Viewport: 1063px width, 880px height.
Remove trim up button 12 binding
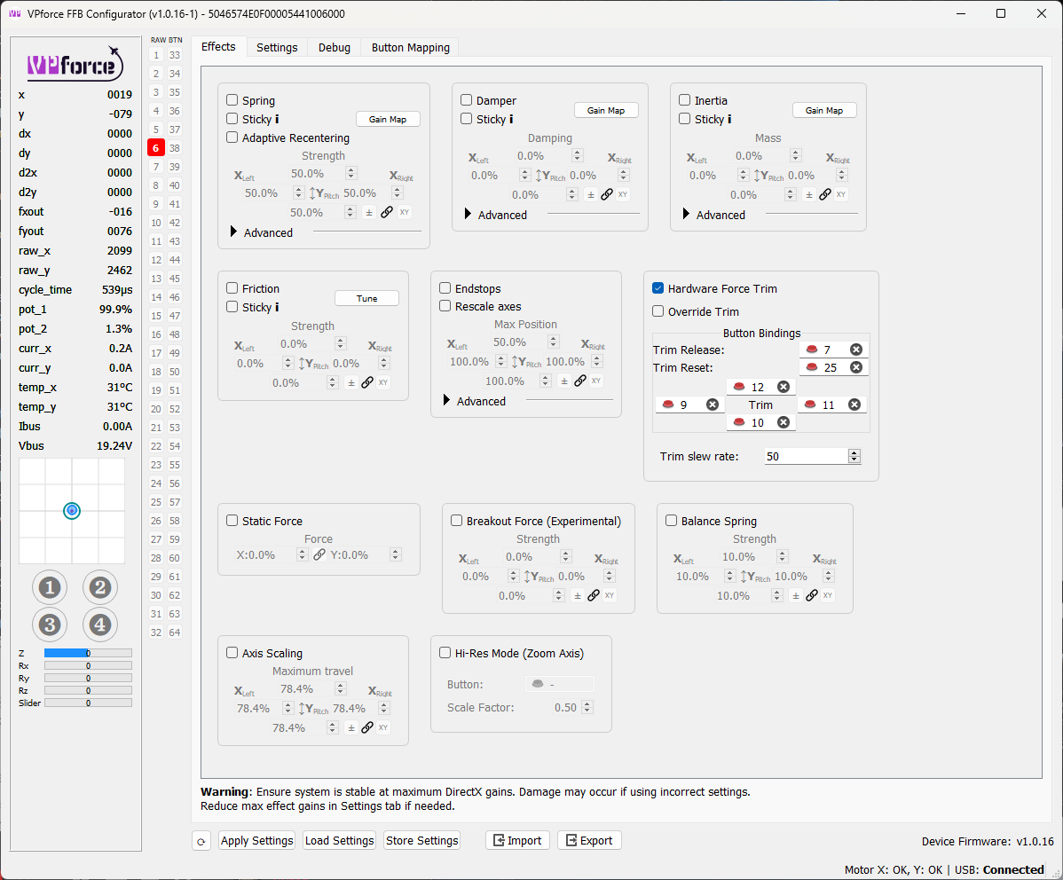pos(783,387)
